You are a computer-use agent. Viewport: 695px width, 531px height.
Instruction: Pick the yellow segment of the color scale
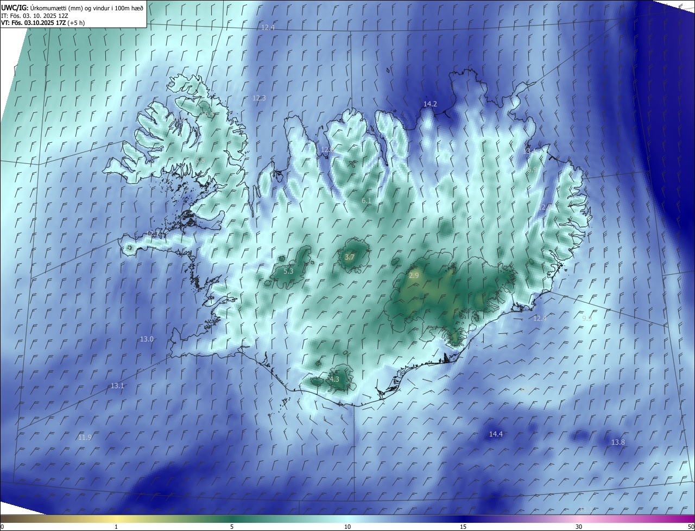click(116, 519)
